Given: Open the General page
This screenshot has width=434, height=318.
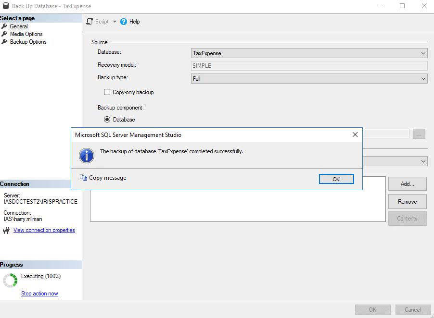Looking at the screenshot, I should (19, 26).
